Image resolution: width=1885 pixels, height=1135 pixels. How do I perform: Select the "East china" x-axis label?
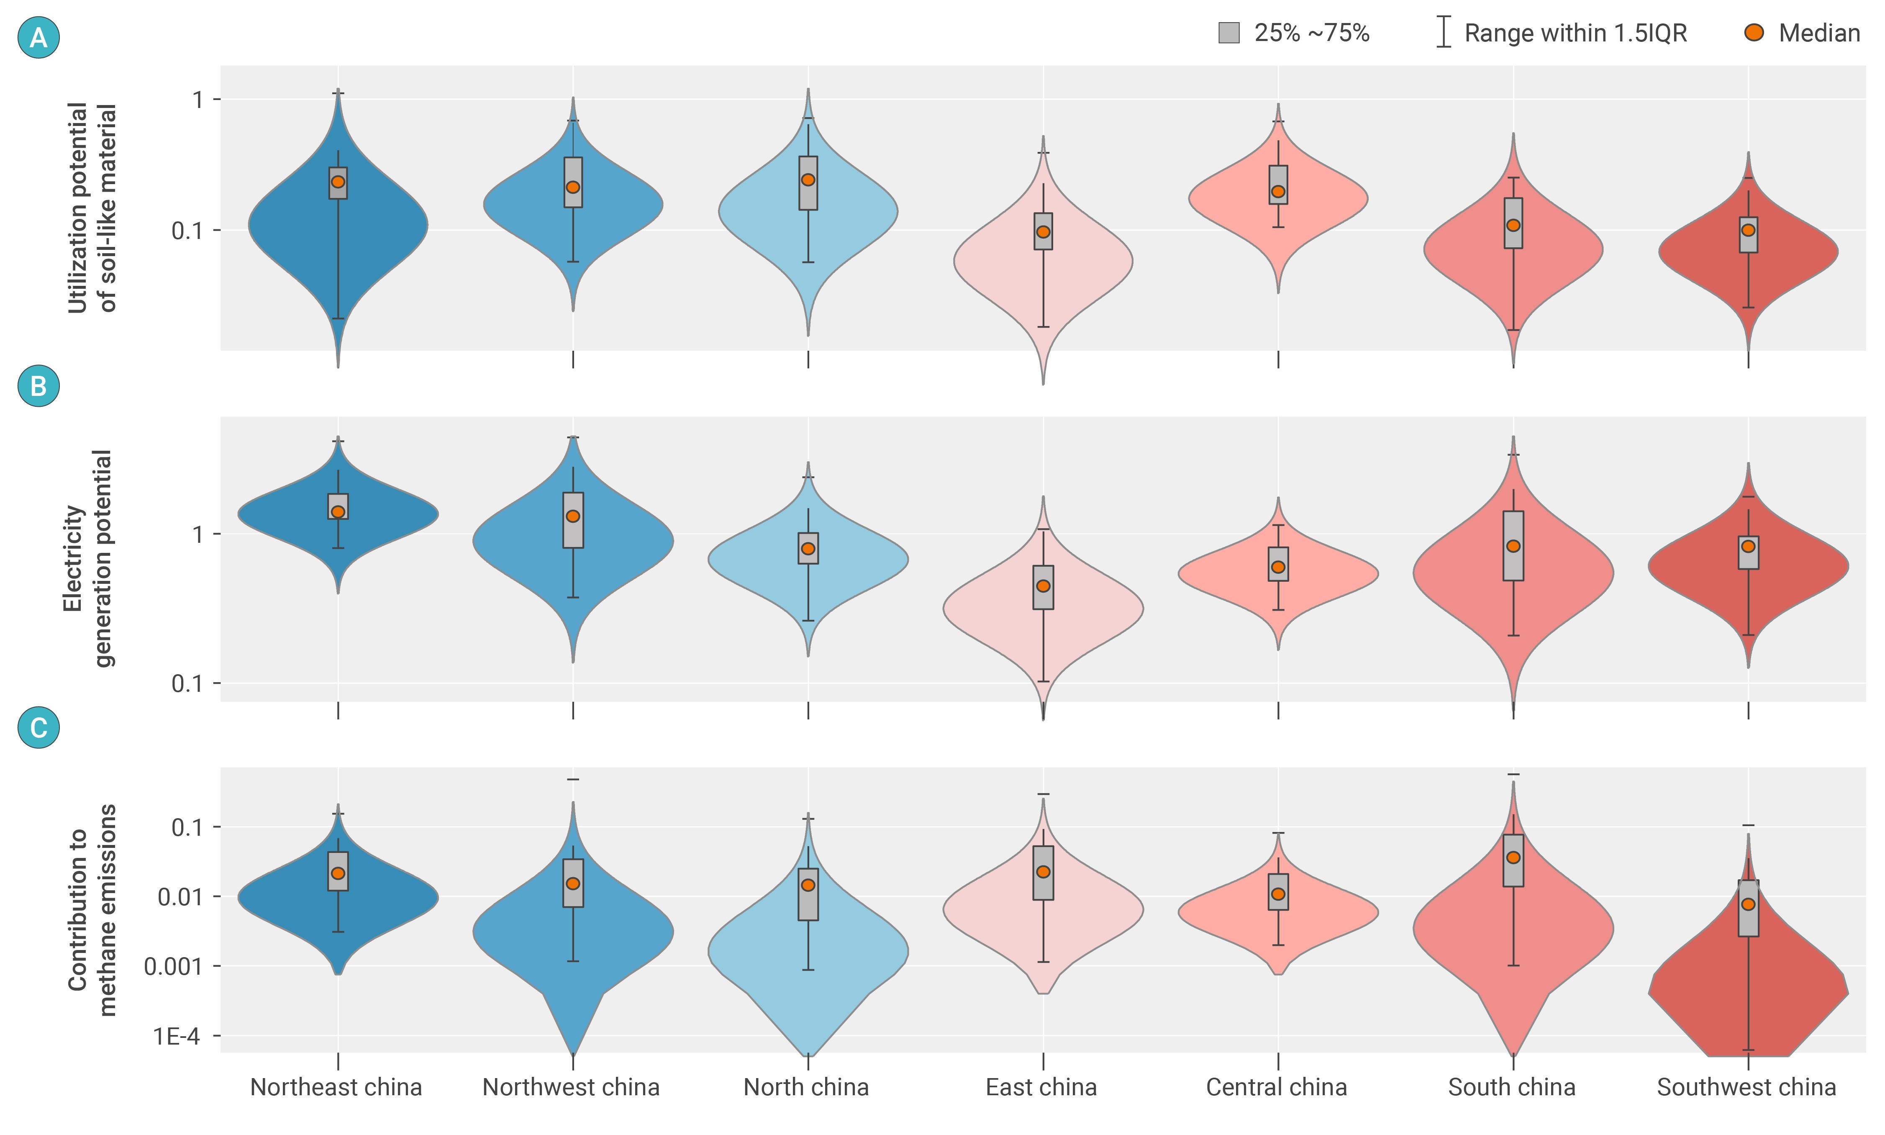[1041, 1087]
